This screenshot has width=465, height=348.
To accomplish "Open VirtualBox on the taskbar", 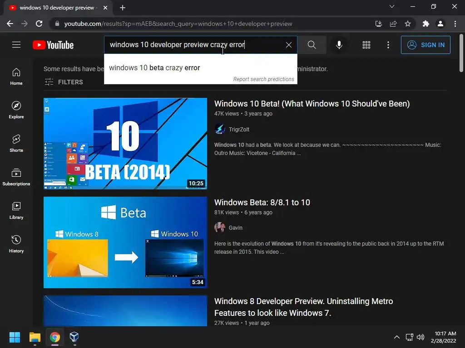I will (74, 337).
